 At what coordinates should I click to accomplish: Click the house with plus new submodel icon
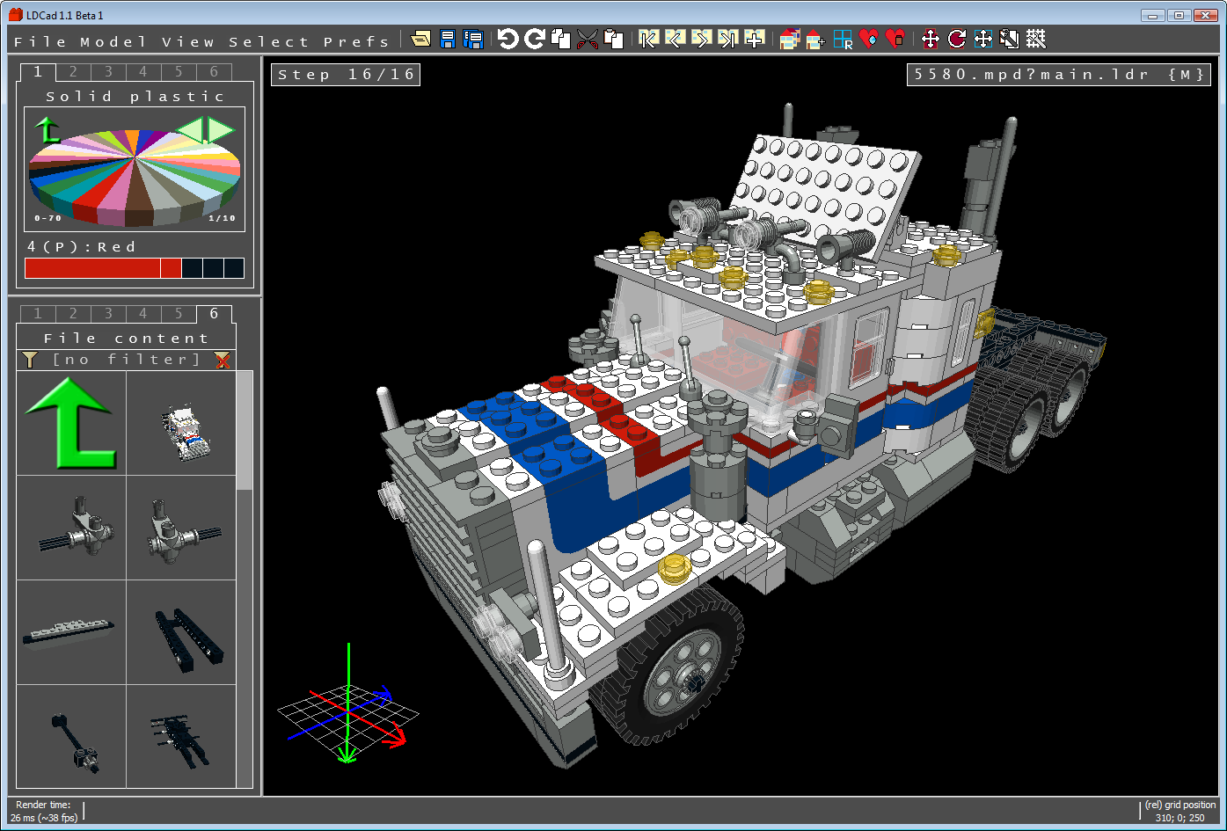pos(815,39)
